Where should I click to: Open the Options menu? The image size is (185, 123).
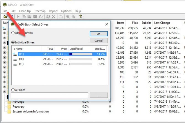tap(66, 11)
